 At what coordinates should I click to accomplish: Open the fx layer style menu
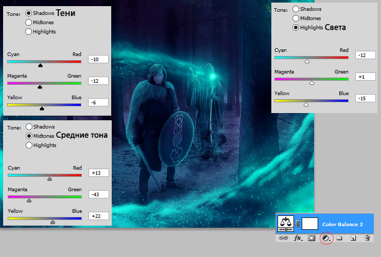[x=298, y=238]
